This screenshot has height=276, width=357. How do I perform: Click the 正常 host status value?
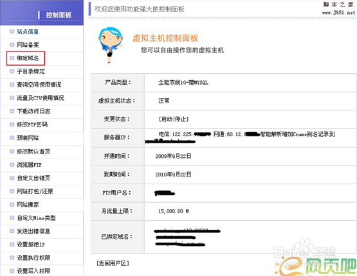point(164,101)
